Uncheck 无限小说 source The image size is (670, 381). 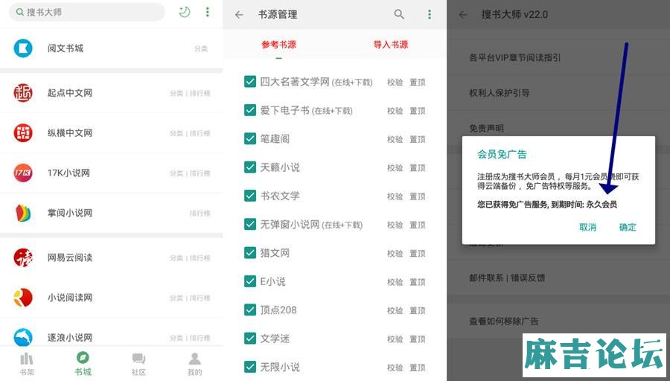(250, 367)
